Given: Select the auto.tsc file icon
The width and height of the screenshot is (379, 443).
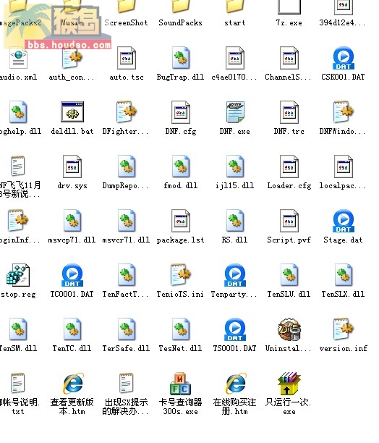Looking at the screenshot, I should click(127, 58).
